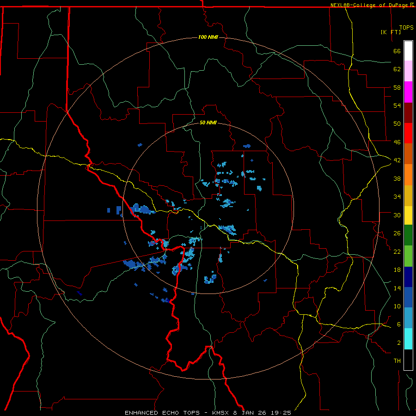This screenshot has height=416, width=416.
Task: Select the 58 legend value
Action: 397,87
